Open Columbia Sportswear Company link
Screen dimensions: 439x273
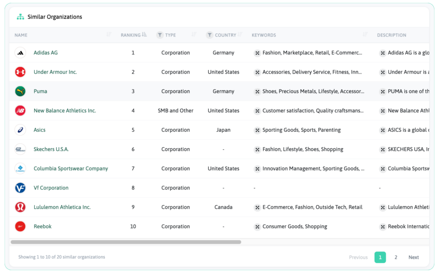click(71, 169)
